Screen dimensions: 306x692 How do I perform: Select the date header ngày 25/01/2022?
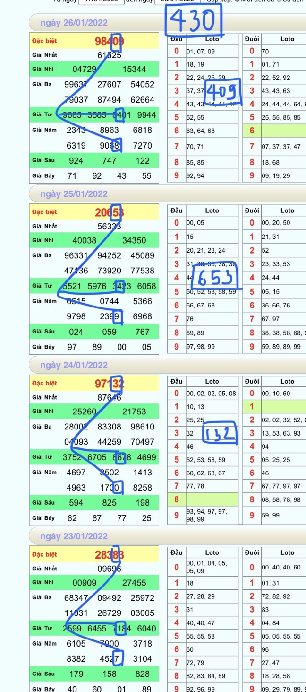[74, 194]
